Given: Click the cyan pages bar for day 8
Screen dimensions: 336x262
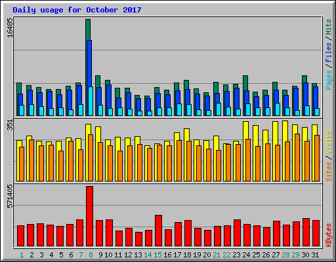Looking at the screenshot, I should [x=91, y=101].
